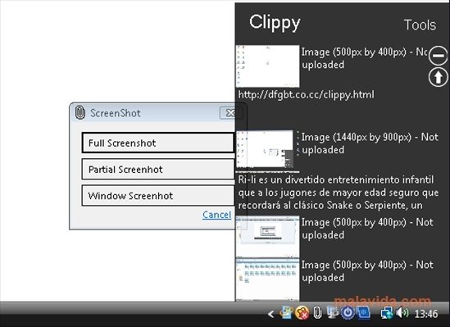Select the Ri-li text clipboard entry

[339, 192]
